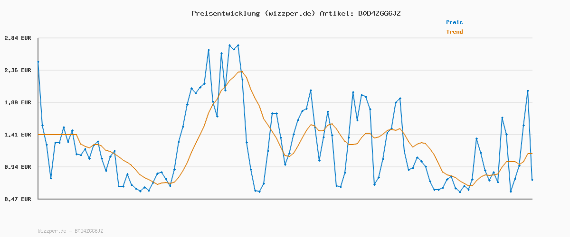570x237 pixels.
Task: Click the first blue price point at far left
Action: pyautogui.click(x=38, y=62)
